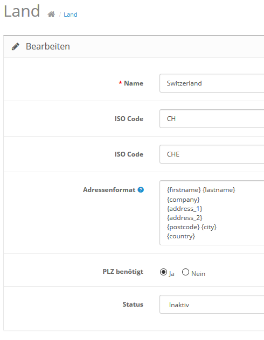Click the Name field label

pos(134,83)
